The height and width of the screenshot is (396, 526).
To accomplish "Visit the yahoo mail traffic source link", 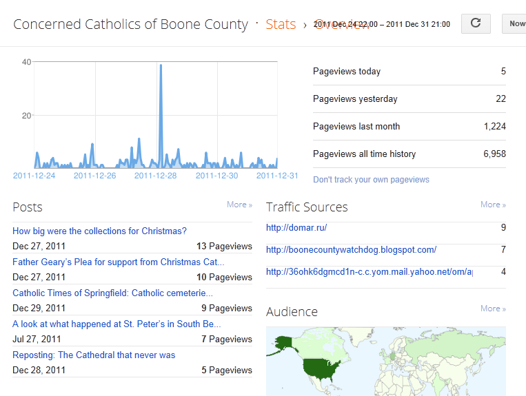I will 370,272.
